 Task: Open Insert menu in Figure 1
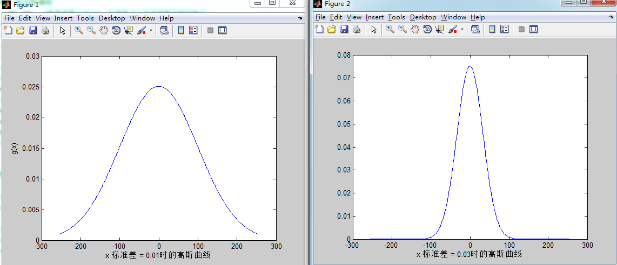63,18
